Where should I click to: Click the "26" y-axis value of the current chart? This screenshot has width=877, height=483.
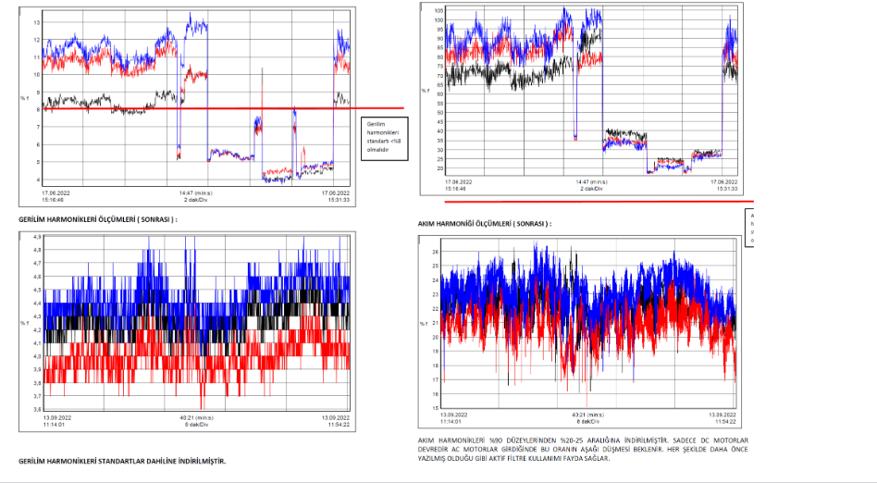point(436,252)
